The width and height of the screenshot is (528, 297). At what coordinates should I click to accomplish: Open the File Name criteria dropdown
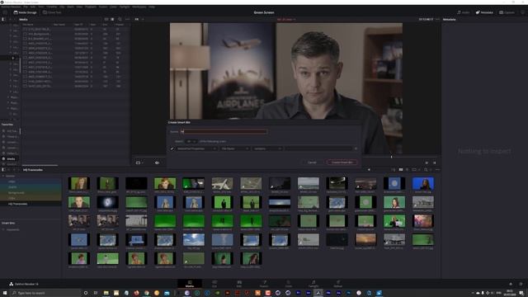click(x=234, y=148)
